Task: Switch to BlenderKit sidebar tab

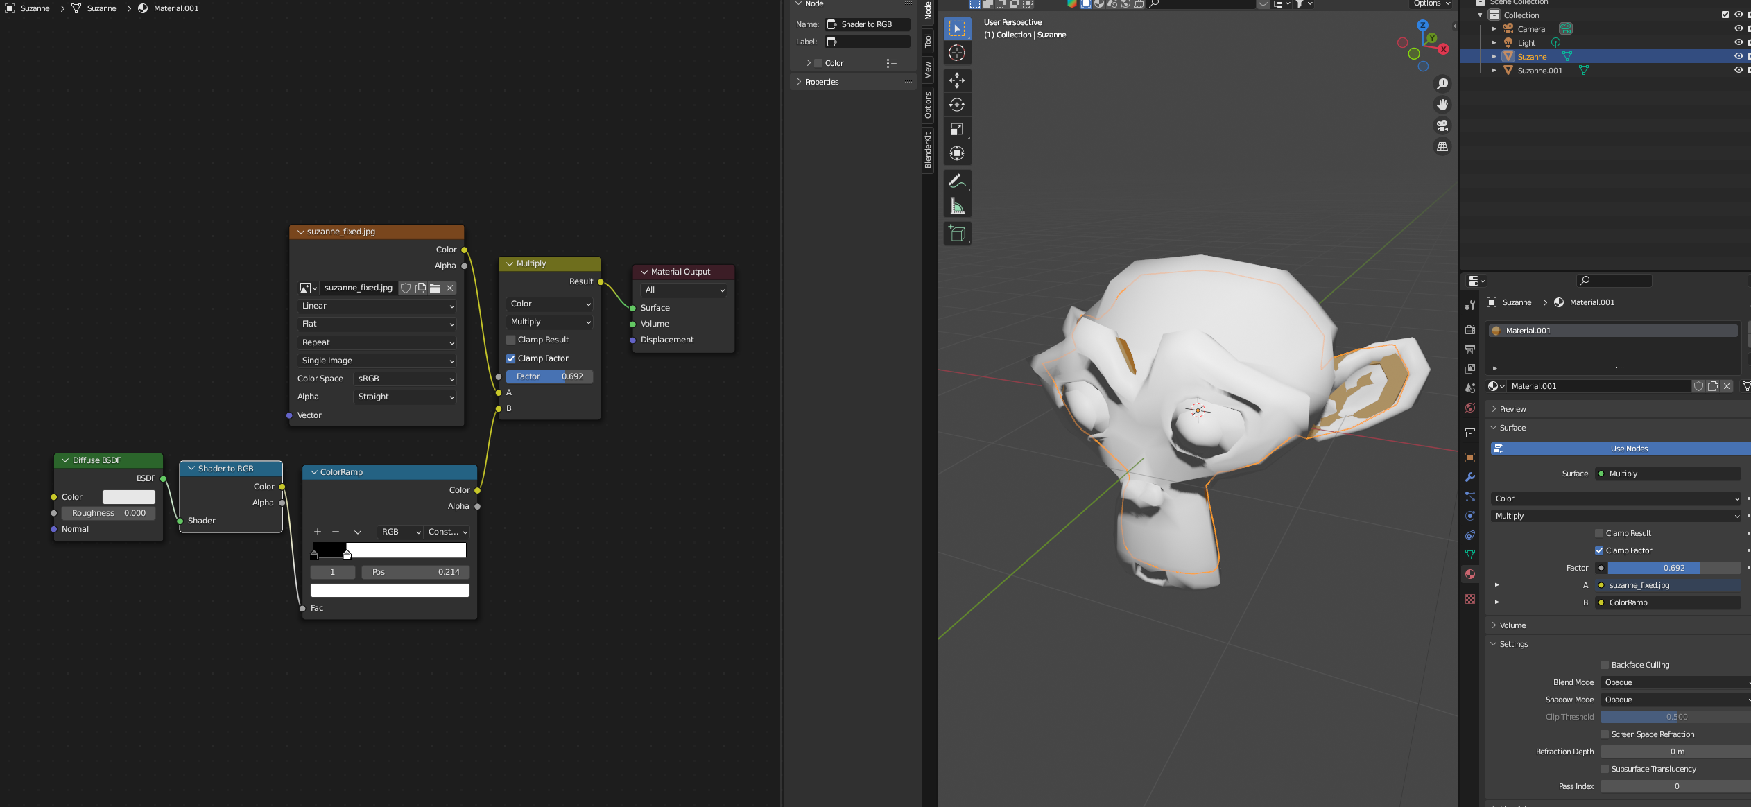Action: pos(928,150)
